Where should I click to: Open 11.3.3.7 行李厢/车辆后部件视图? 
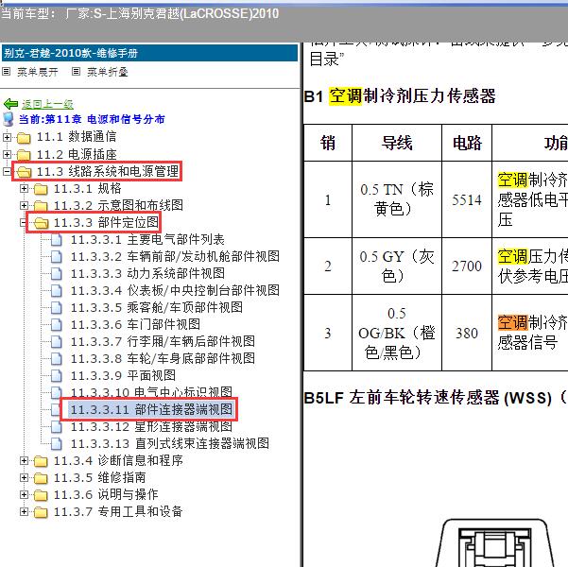pos(163,342)
